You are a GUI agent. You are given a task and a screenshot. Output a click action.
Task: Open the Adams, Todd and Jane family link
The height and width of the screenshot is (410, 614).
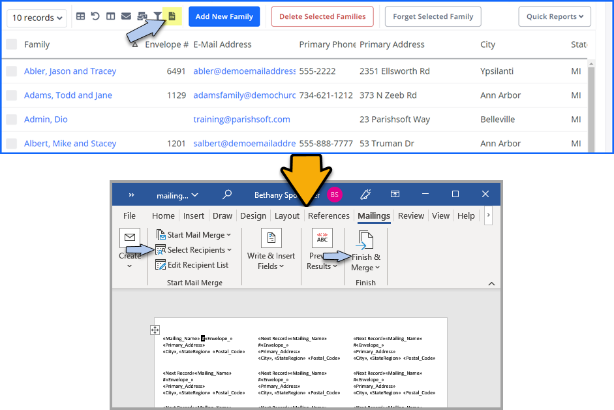[x=68, y=95]
